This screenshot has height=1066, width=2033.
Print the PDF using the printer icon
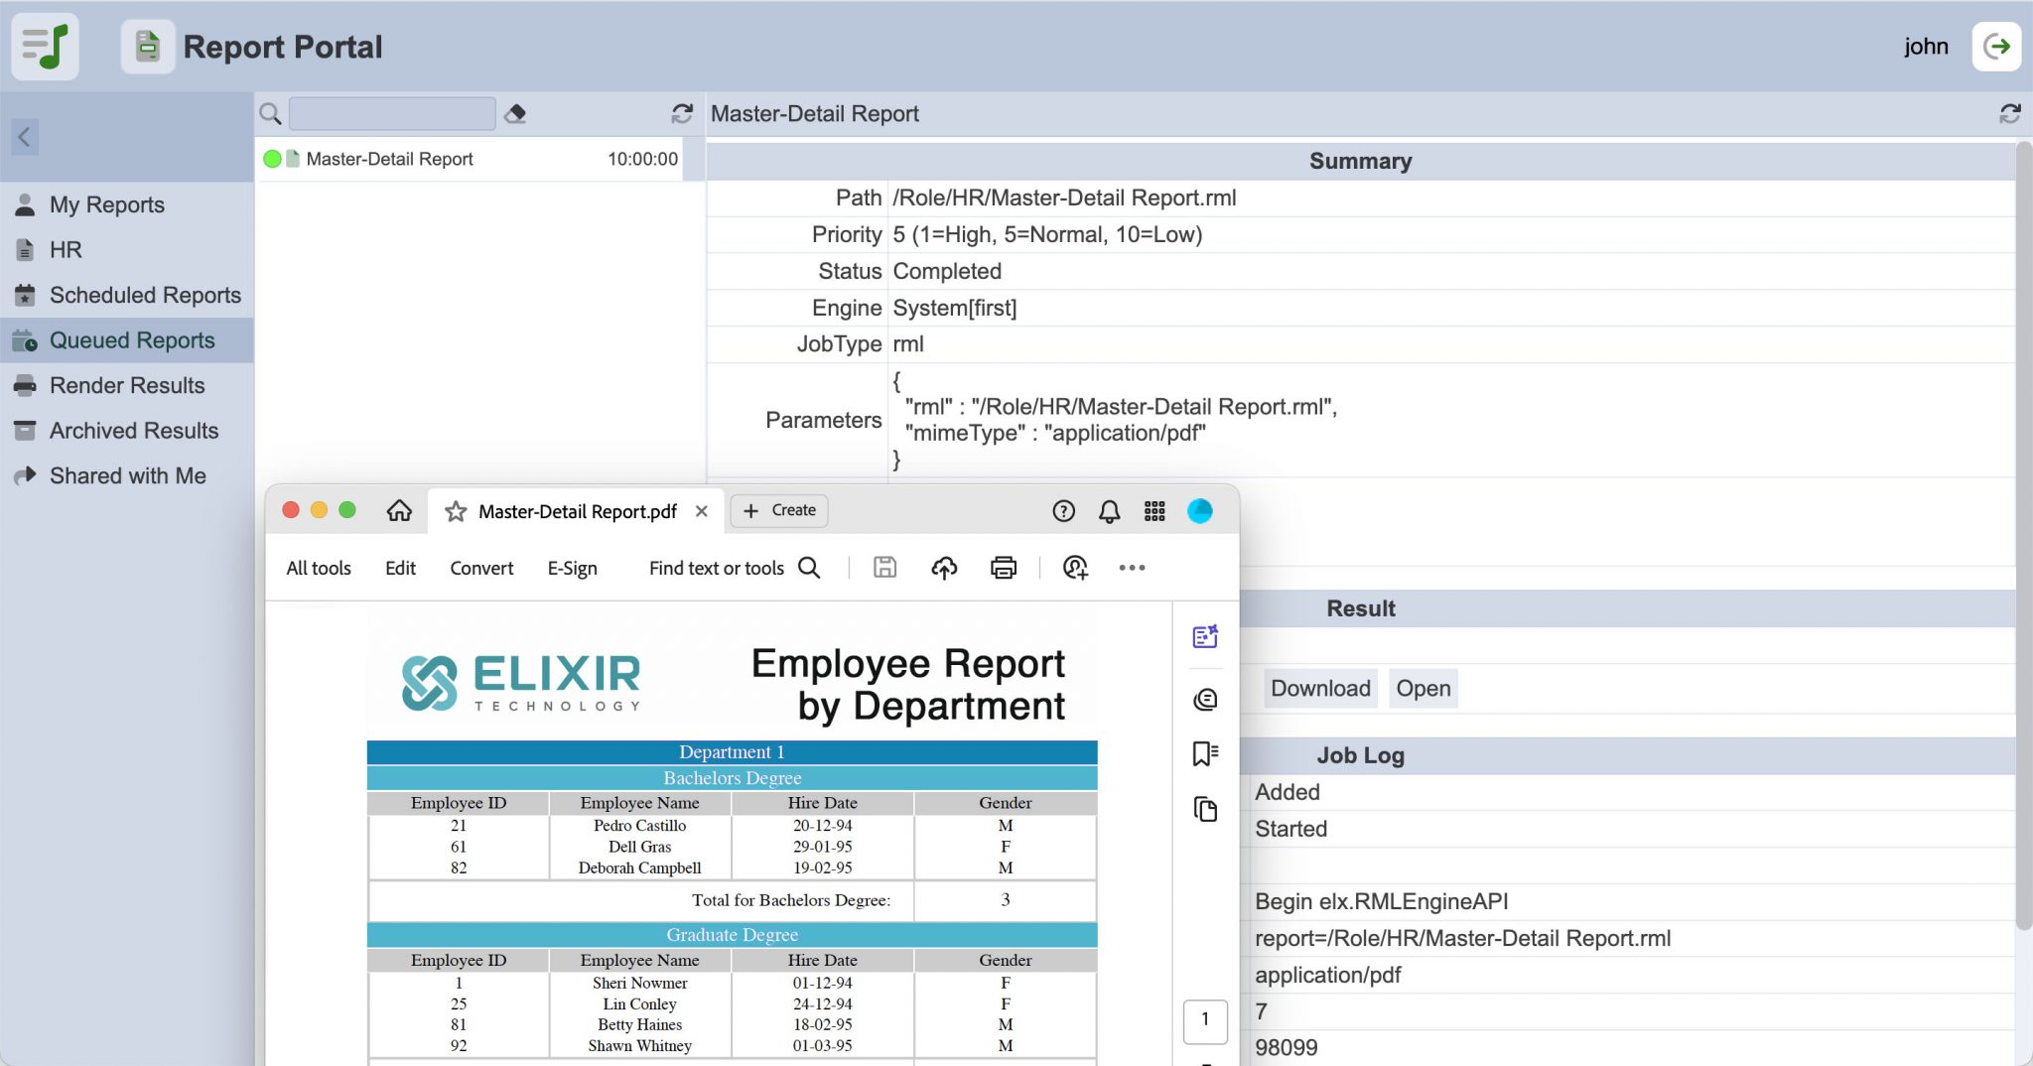click(1003, 568)
